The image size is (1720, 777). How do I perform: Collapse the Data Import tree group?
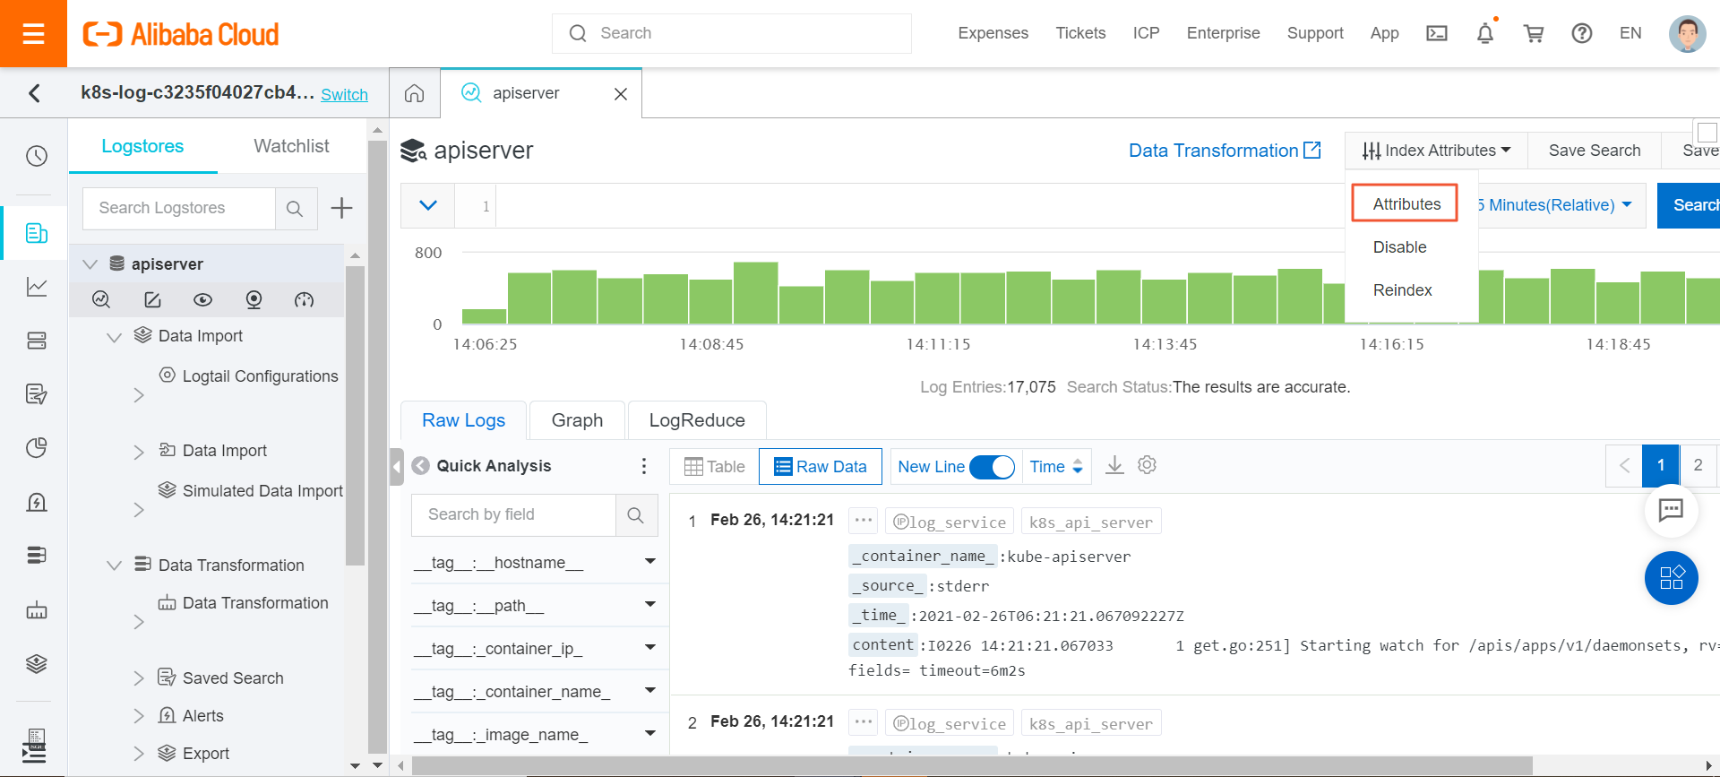[114, 337]
